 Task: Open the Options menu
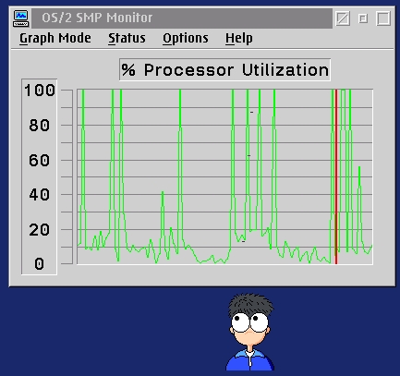[x=186, y=39]
